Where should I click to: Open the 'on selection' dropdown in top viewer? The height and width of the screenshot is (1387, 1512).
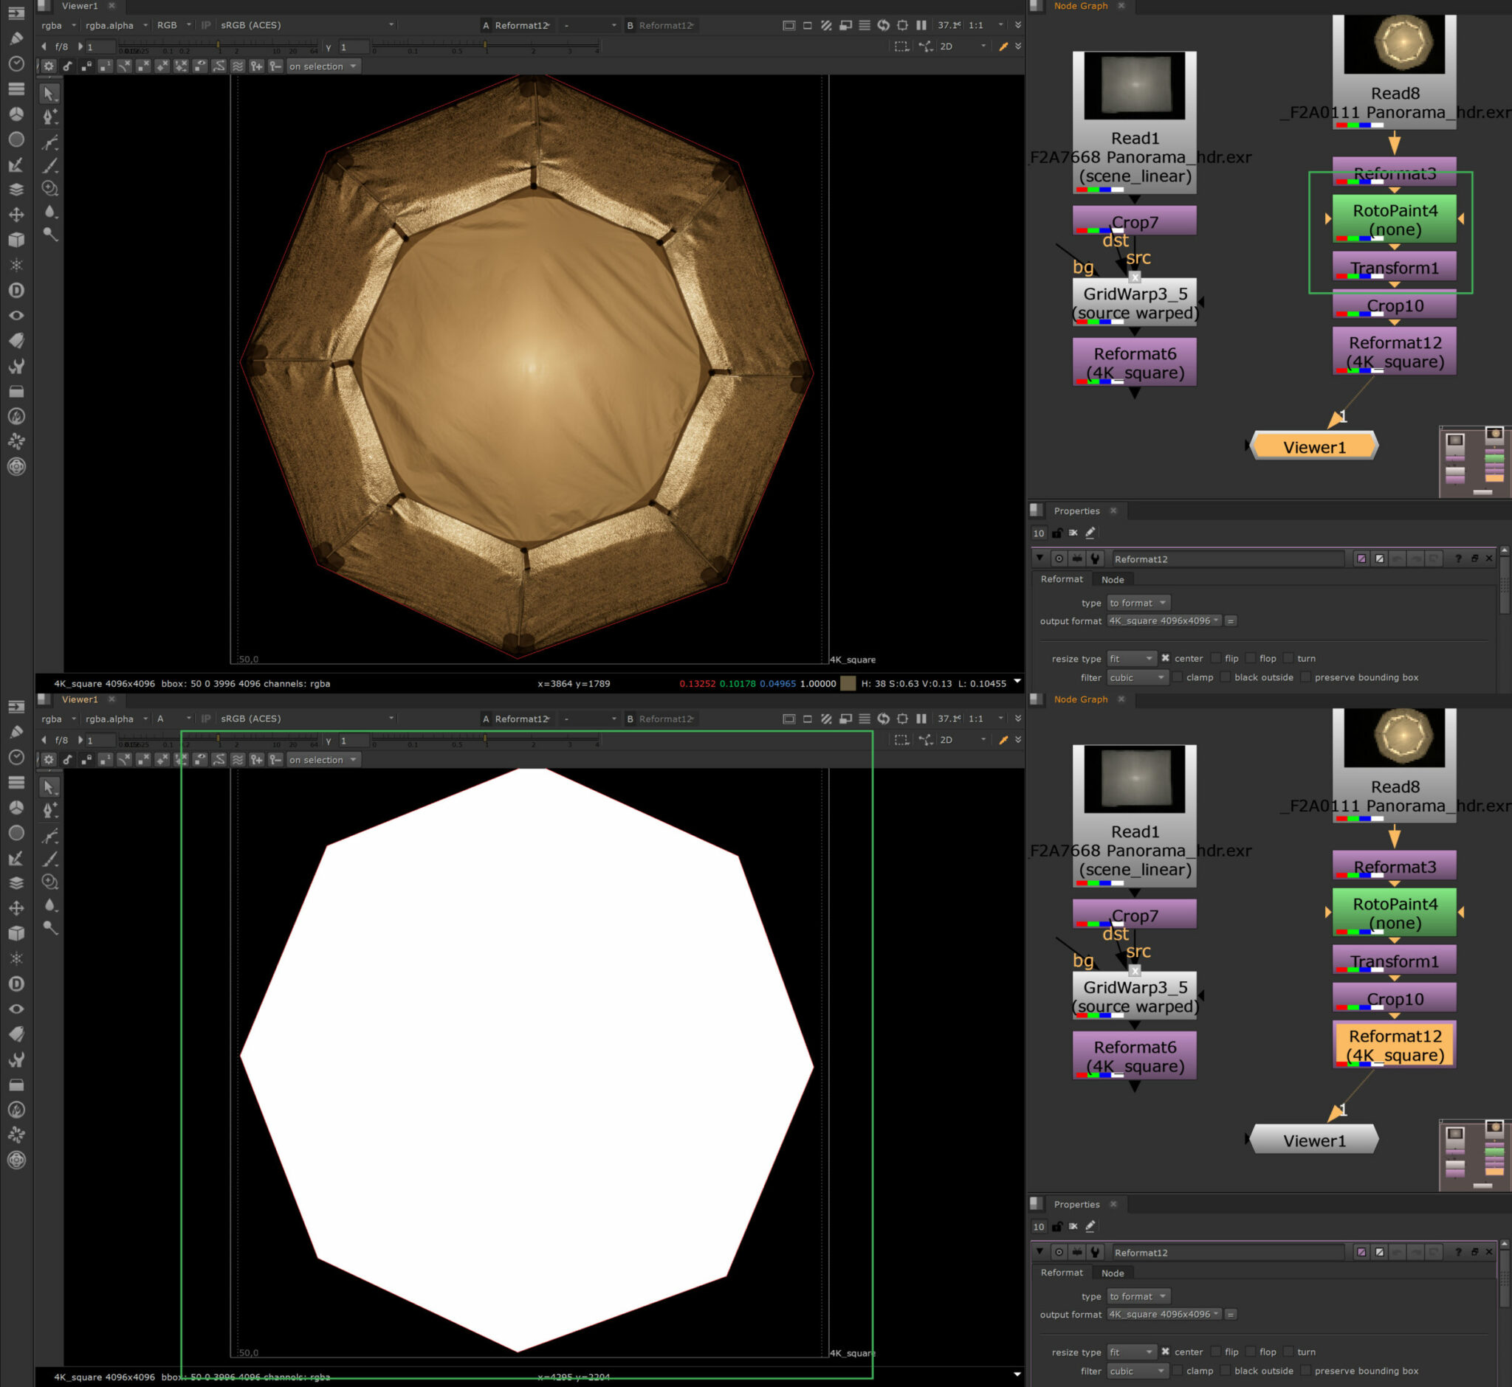point(323,66)
